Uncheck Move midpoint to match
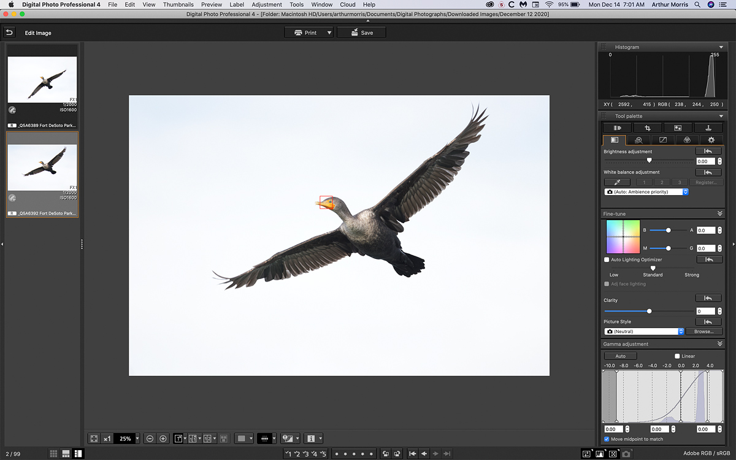 pos(607,439)
